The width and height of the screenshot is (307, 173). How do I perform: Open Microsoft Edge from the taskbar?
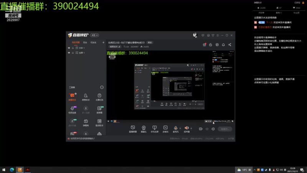pos(12,170)
